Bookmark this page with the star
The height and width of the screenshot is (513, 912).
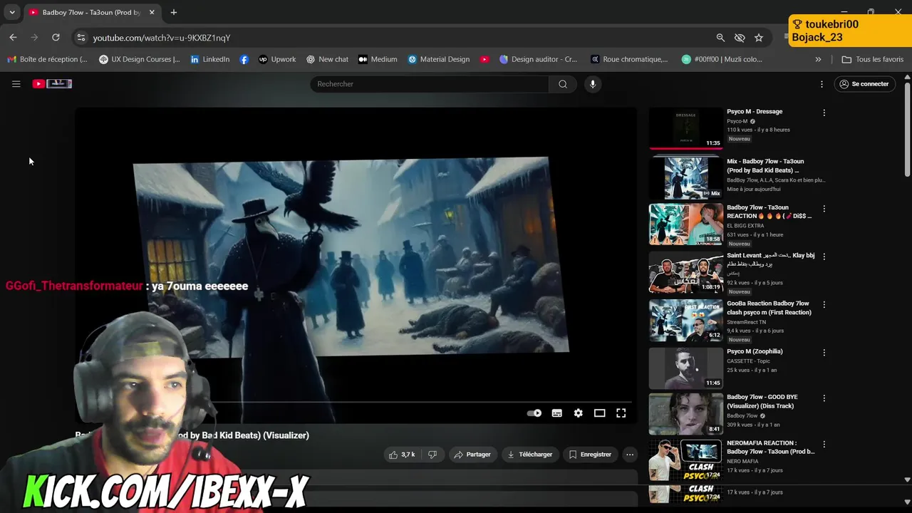click(x=759, y=38)
